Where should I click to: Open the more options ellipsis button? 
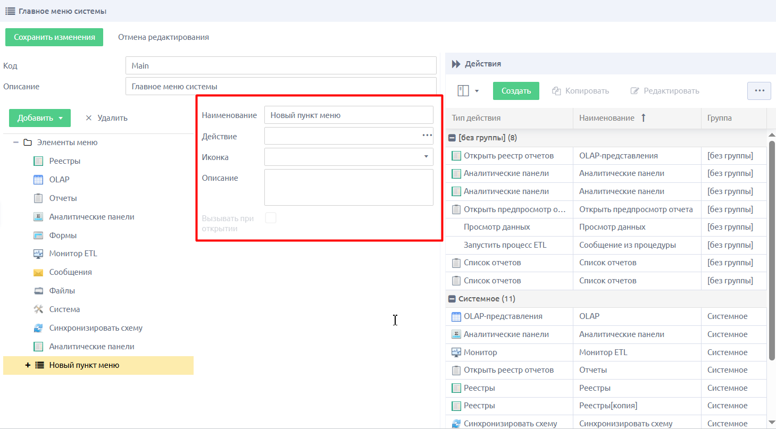click(x=760, y=91)
